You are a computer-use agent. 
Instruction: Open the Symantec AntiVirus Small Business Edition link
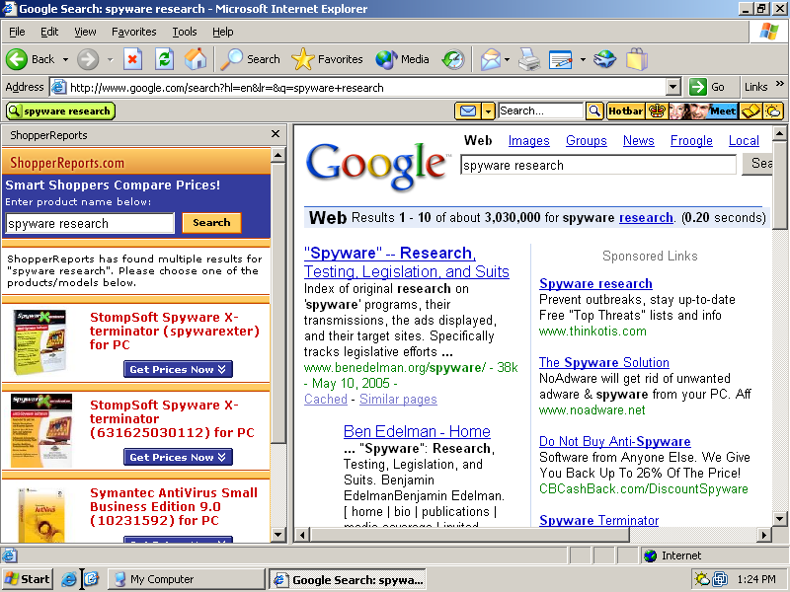pyautogui.click(x=174, y=506)
